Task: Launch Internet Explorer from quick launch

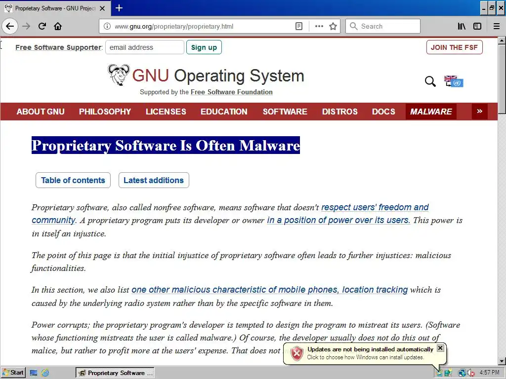Action: pos(45,373)
